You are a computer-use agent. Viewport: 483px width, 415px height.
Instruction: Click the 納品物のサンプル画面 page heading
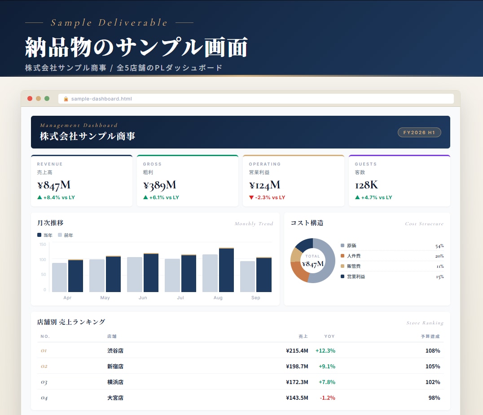click(136, 48)
